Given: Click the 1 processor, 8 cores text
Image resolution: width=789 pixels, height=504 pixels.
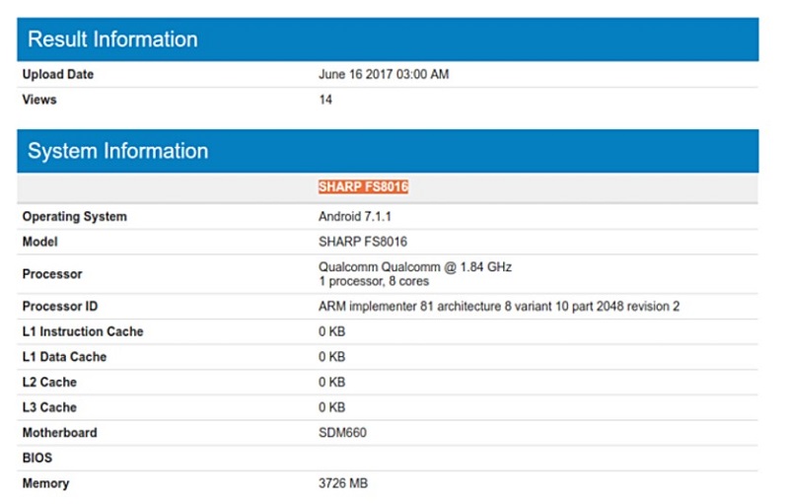Looking at the screenshot, I should [x=374, y=281].
